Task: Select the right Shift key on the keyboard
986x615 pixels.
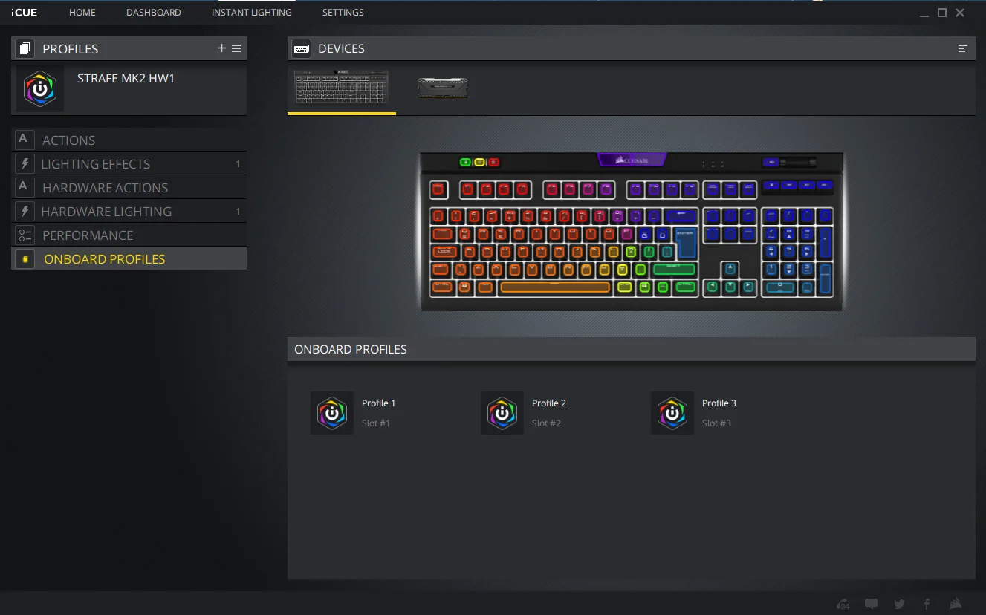Action: 674,270
